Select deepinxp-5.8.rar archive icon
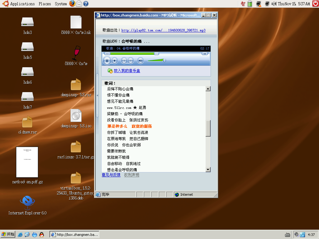The image size is (319, 239). 76,84
